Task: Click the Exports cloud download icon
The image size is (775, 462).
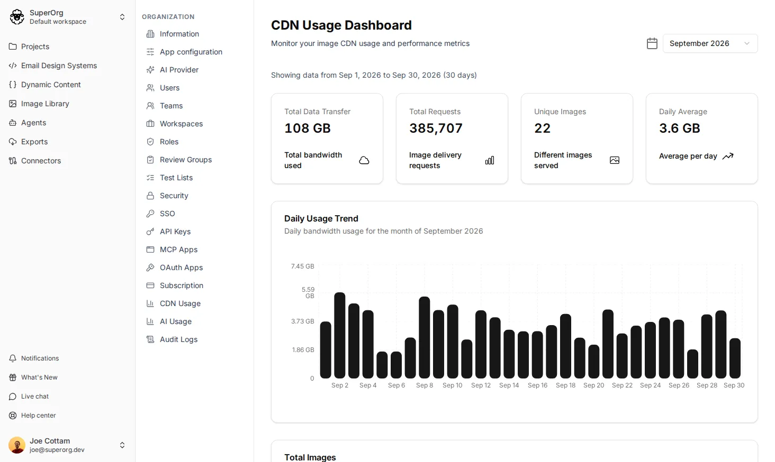Action: click(x=13, y=142)
